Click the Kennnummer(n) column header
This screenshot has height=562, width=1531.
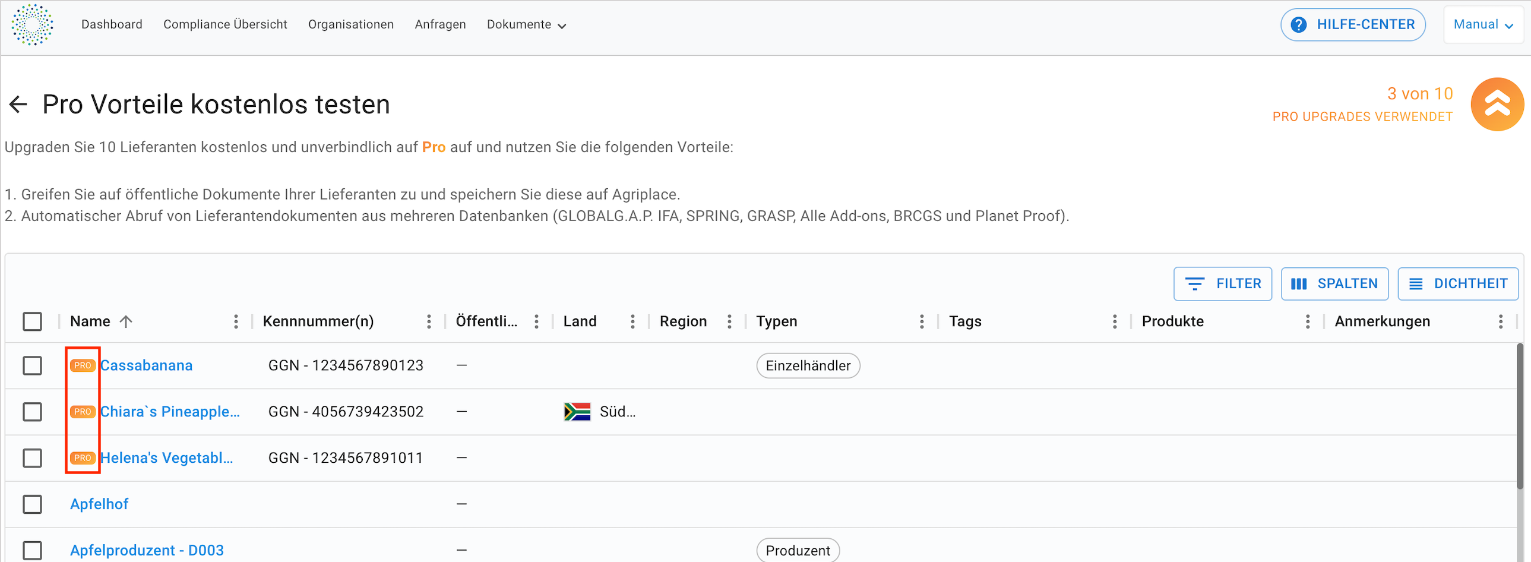coord(318,322)
